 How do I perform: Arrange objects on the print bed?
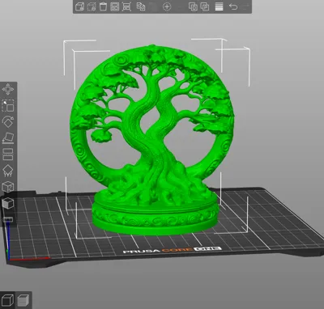tap(115, 6)
